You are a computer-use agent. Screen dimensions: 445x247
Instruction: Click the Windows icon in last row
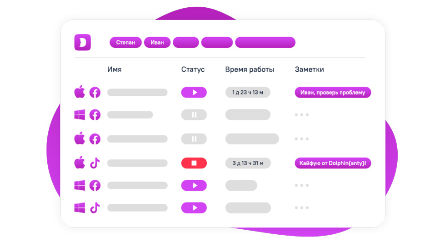(x=80, y=207)
